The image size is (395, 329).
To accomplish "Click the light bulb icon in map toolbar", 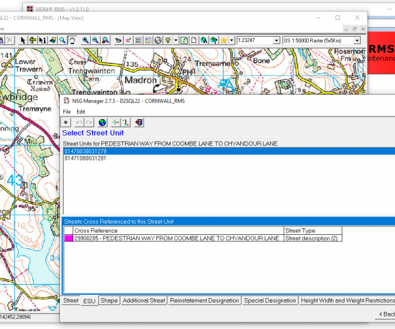I will 169,40.
